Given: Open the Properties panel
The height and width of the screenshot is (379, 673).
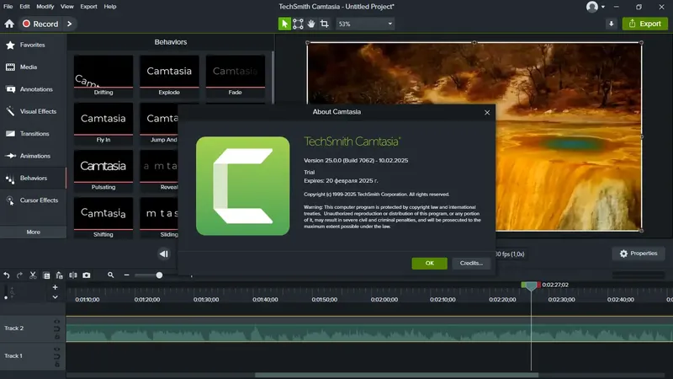Looking at the screenshot, I should click(639, 254).
